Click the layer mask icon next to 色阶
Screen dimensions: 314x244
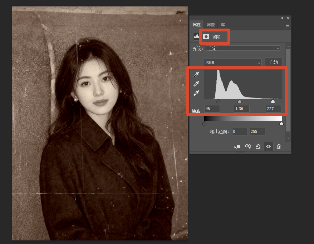[x=206, y=36]
